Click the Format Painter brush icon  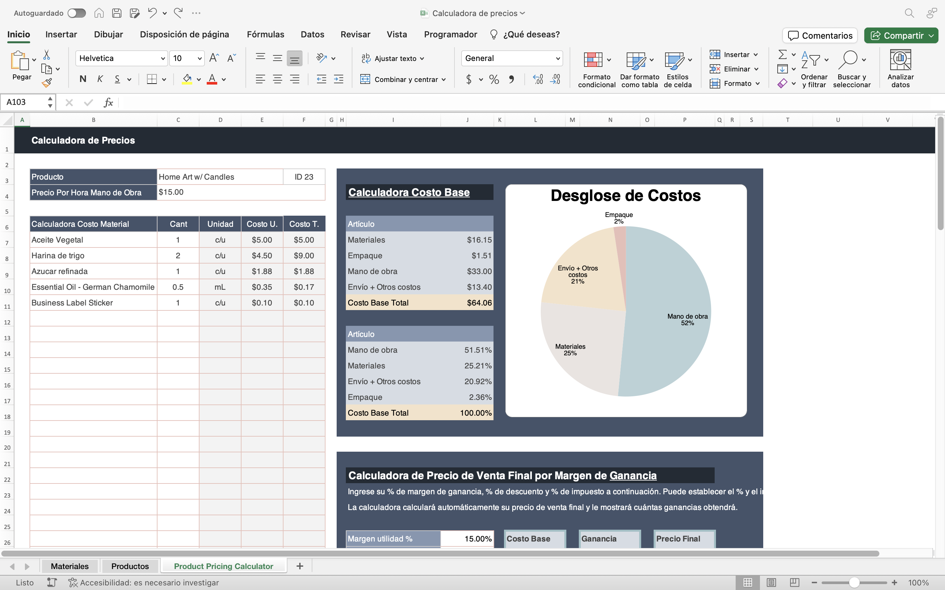[x=47, y=83]
